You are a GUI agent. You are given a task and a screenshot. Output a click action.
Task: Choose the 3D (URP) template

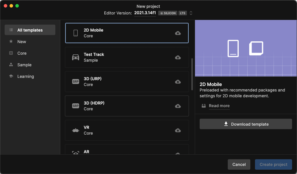(127, 82)
